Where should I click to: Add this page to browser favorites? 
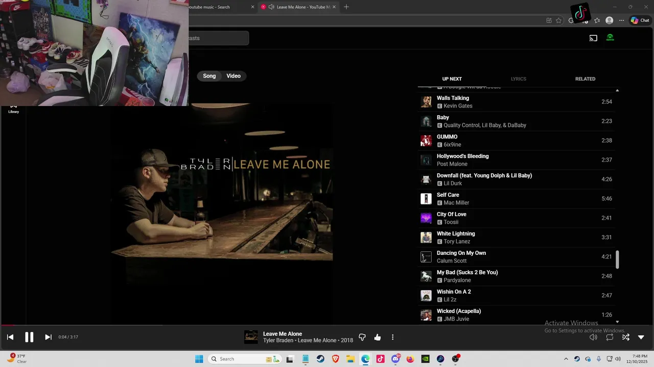[558, 20]
